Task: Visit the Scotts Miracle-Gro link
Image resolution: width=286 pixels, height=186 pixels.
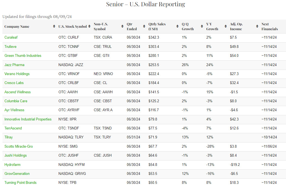Action: click(x=18, y=146)
